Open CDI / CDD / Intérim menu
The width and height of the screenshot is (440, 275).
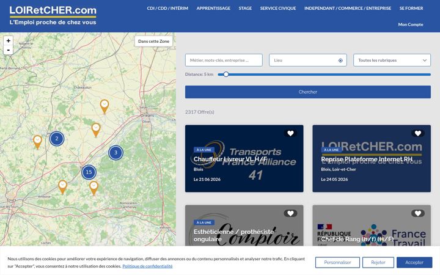coord(167,9)
